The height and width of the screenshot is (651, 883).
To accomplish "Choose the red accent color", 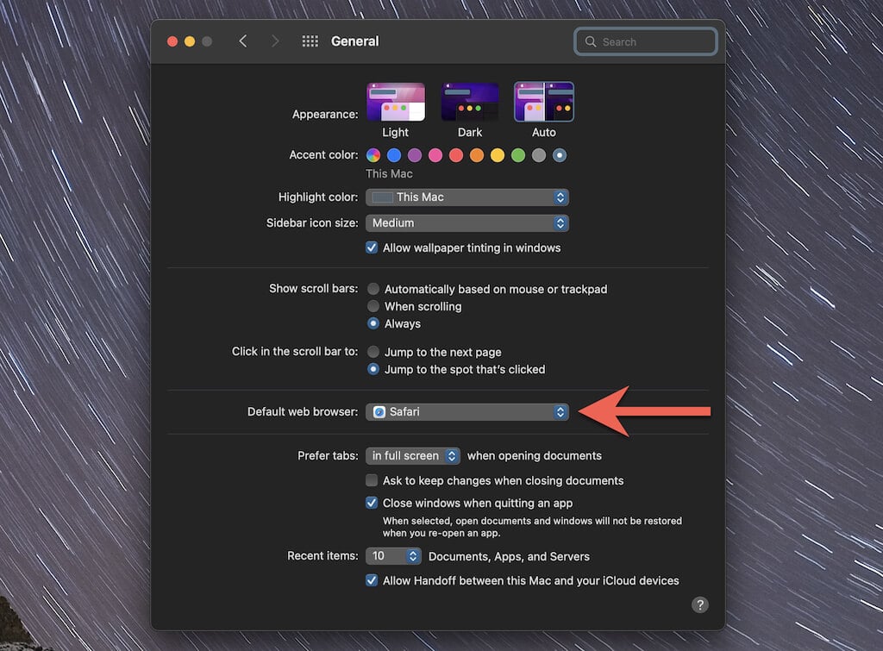I will click(456, 155).
